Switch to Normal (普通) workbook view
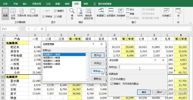Image resolution: width=193 pixels, height=100 pixels. pyautogui.click(x=5, y=14)
